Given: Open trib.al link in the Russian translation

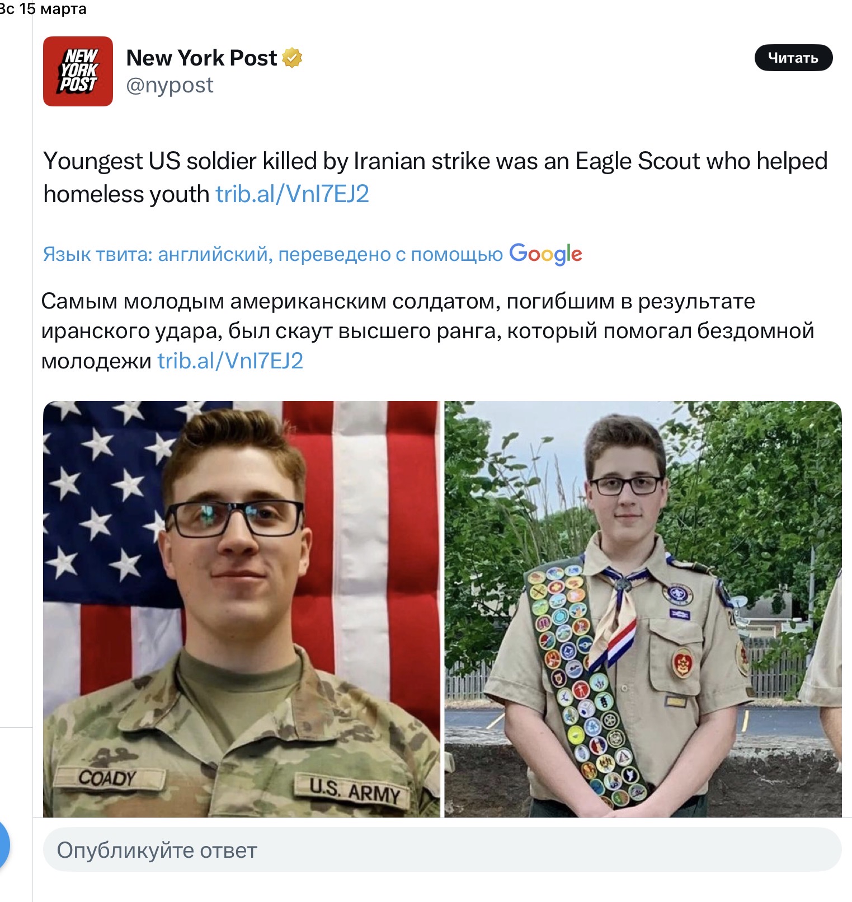Looking at the screenshot, I should tap(230, 361).
